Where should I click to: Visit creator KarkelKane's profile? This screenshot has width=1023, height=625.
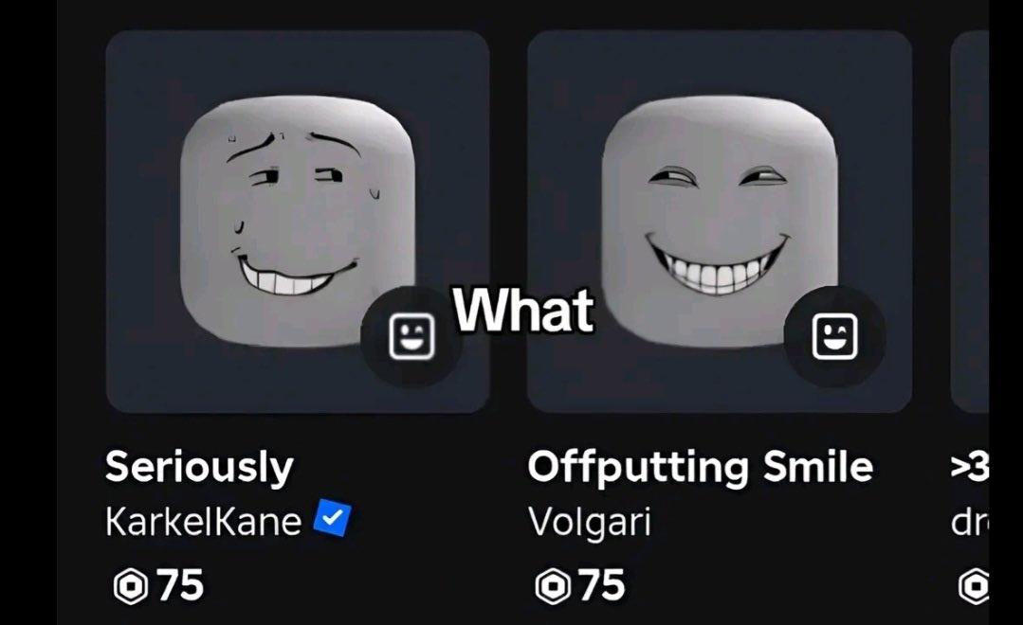(x=203, y=522)
